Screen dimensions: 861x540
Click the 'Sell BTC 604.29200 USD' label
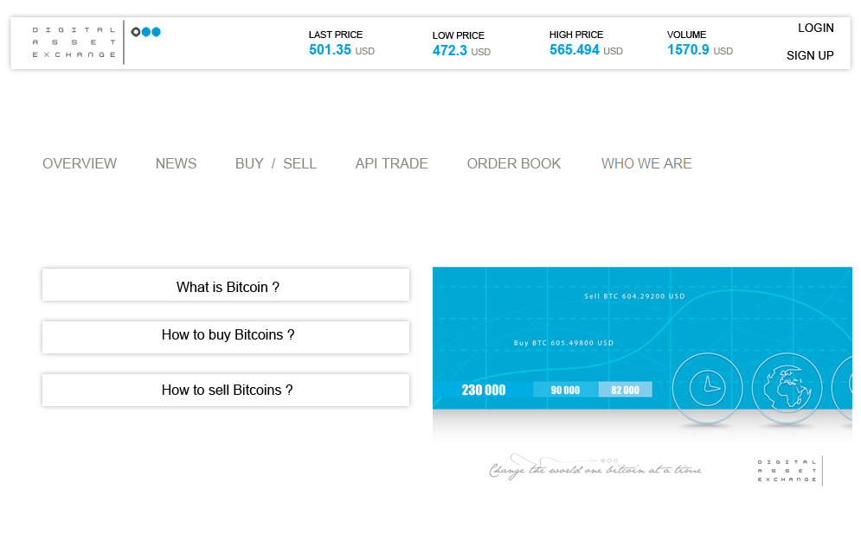pos(634,296)
